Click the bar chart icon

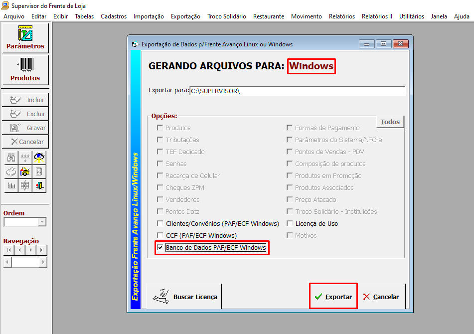pyautogui.click(x=11, y=185)
